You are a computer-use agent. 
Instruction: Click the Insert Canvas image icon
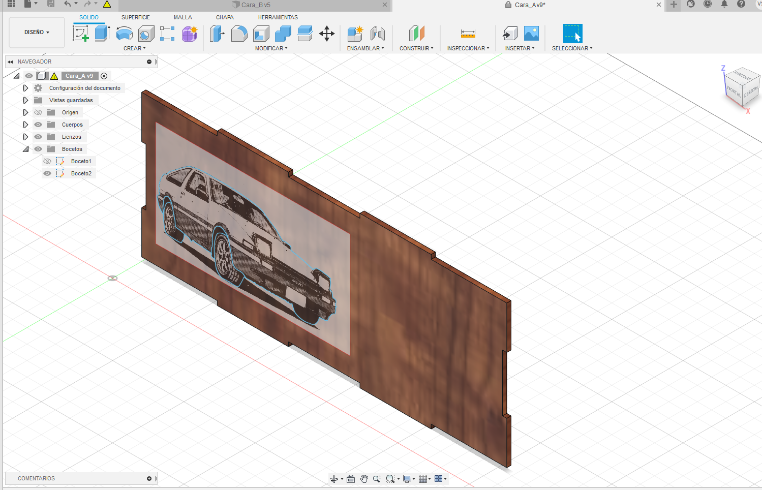click(x=531, y=34)
